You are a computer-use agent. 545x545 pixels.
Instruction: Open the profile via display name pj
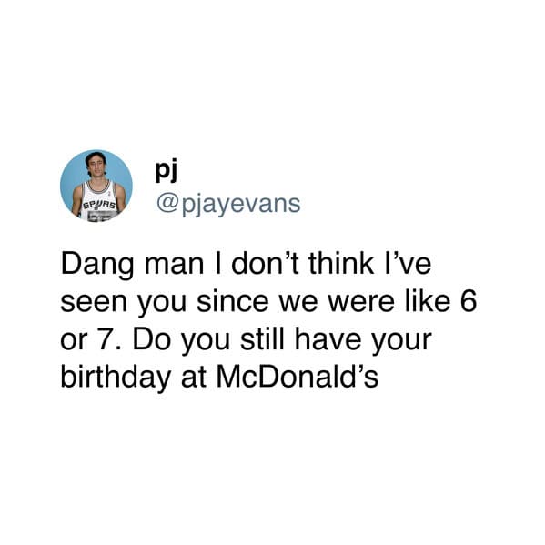click(x=167, y=170)
